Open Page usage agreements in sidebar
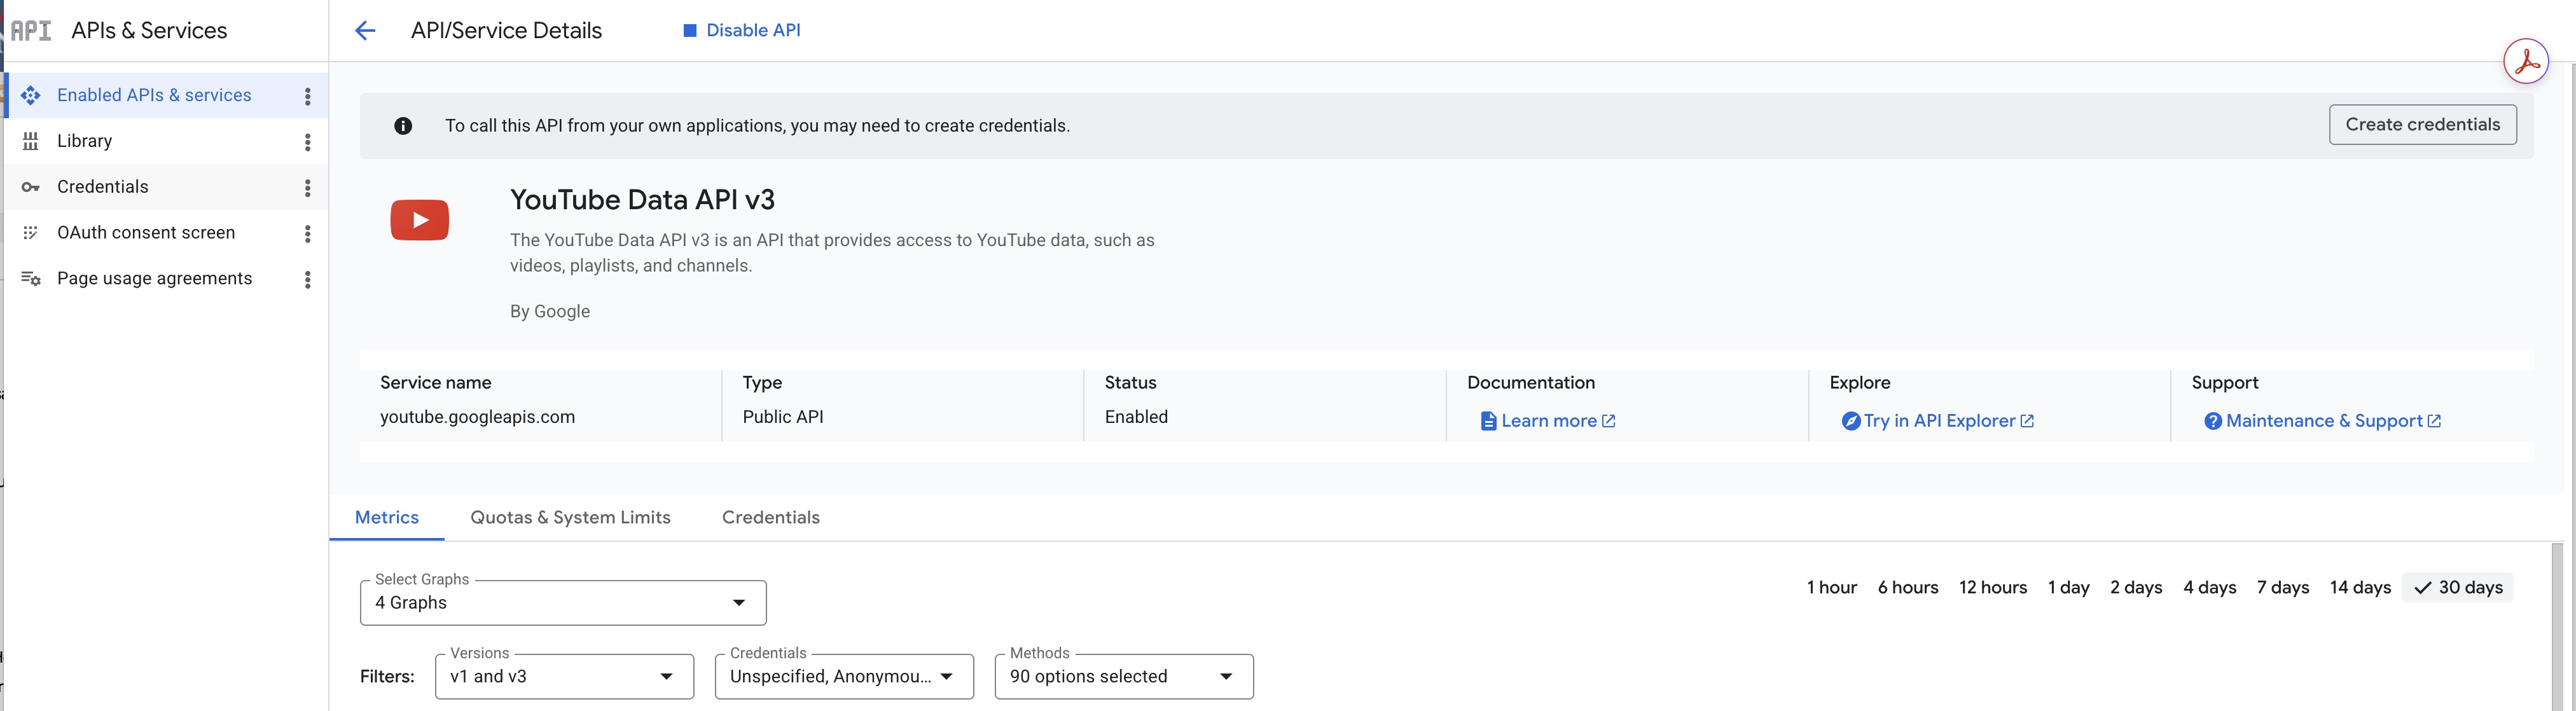 point(165,279)
